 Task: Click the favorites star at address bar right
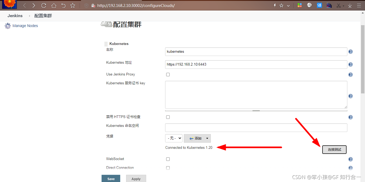pos(281,5)
